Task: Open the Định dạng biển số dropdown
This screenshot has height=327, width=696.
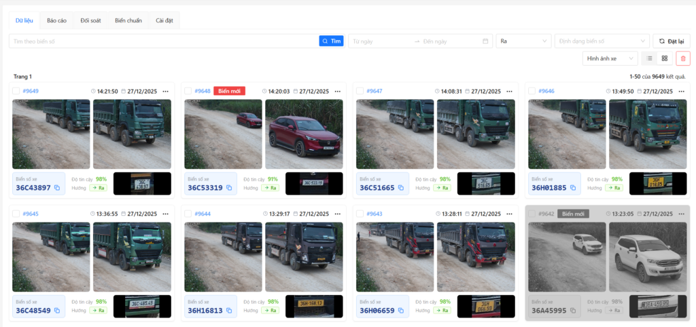Action: click(602, 41)
